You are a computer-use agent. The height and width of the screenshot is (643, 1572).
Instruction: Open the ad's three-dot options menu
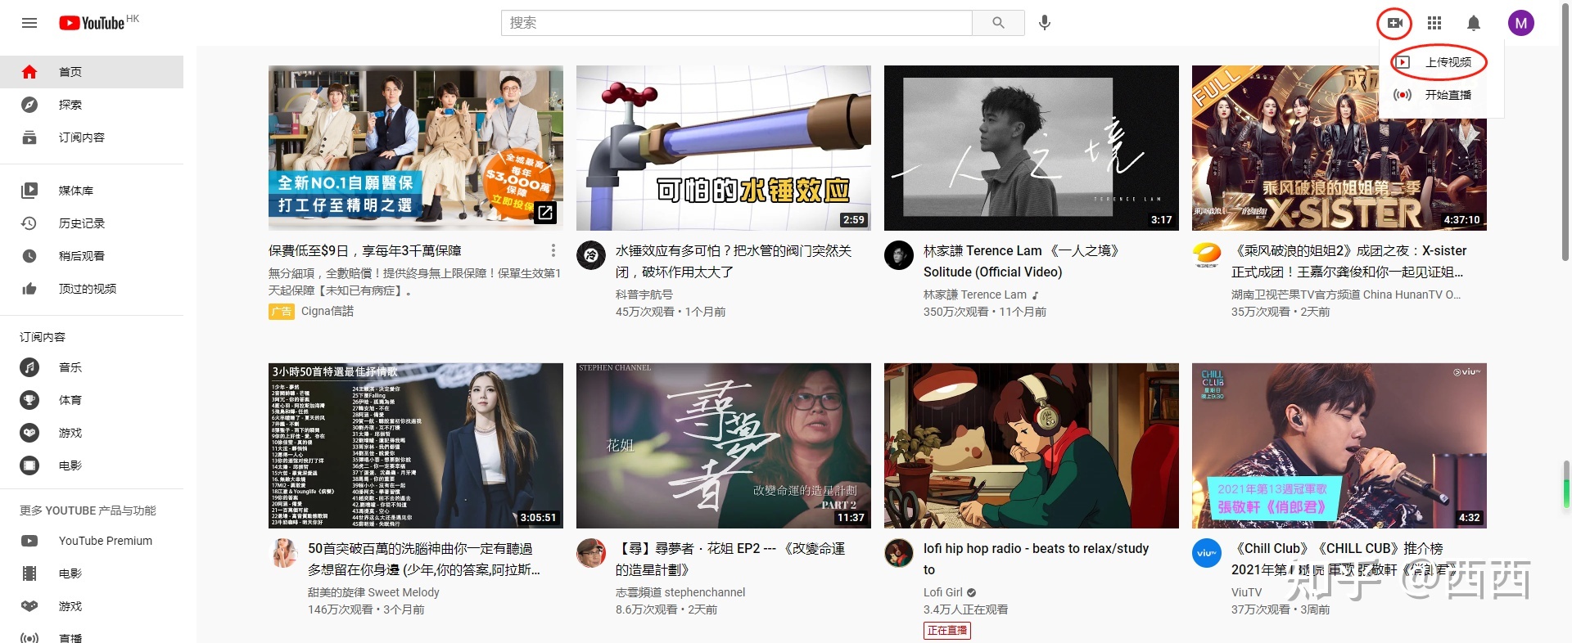pos(553,250)
